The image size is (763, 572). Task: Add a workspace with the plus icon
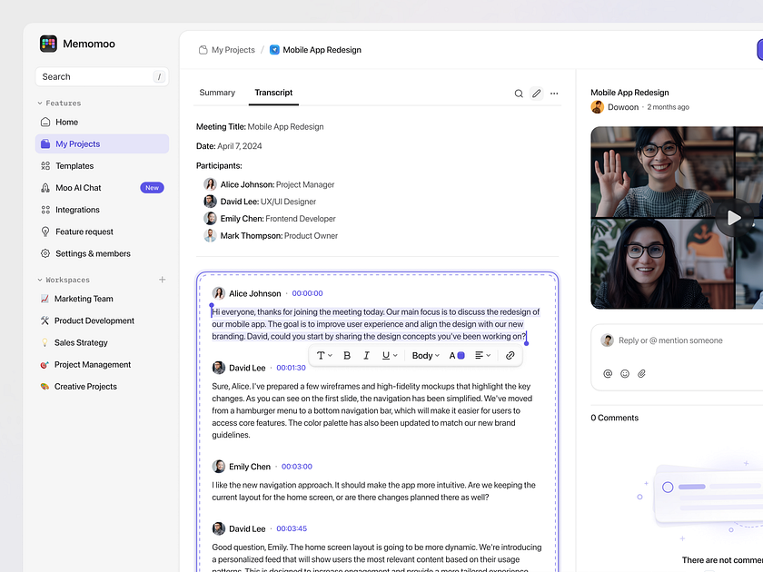pos(163,280)
